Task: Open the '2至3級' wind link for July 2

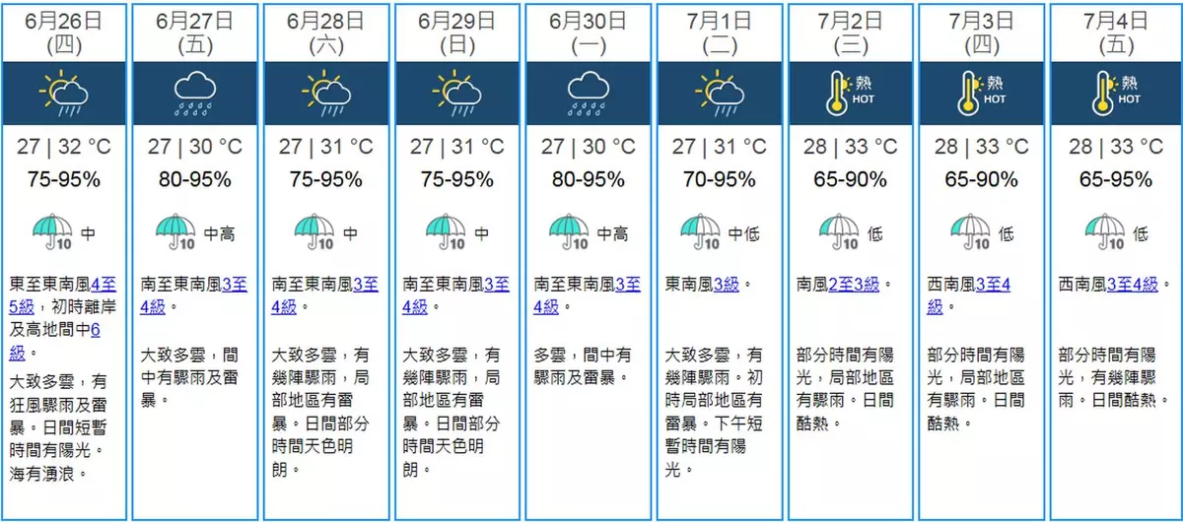Action: [x=856, y=285]
